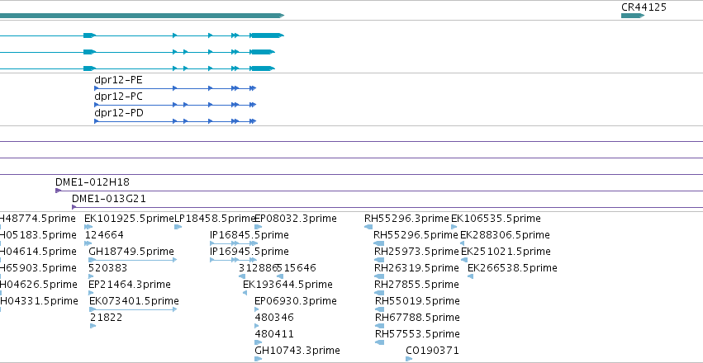Select the RH26319.5prime EST label
Screen dimensions: 703x363
(416, 268)
